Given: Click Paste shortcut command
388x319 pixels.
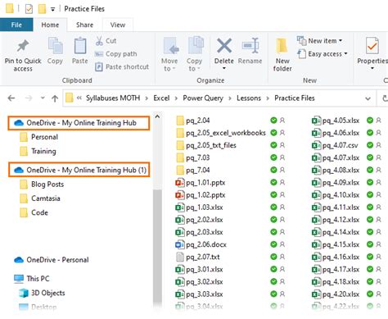Looking at the screenshot, I should (x=122, y=66).
